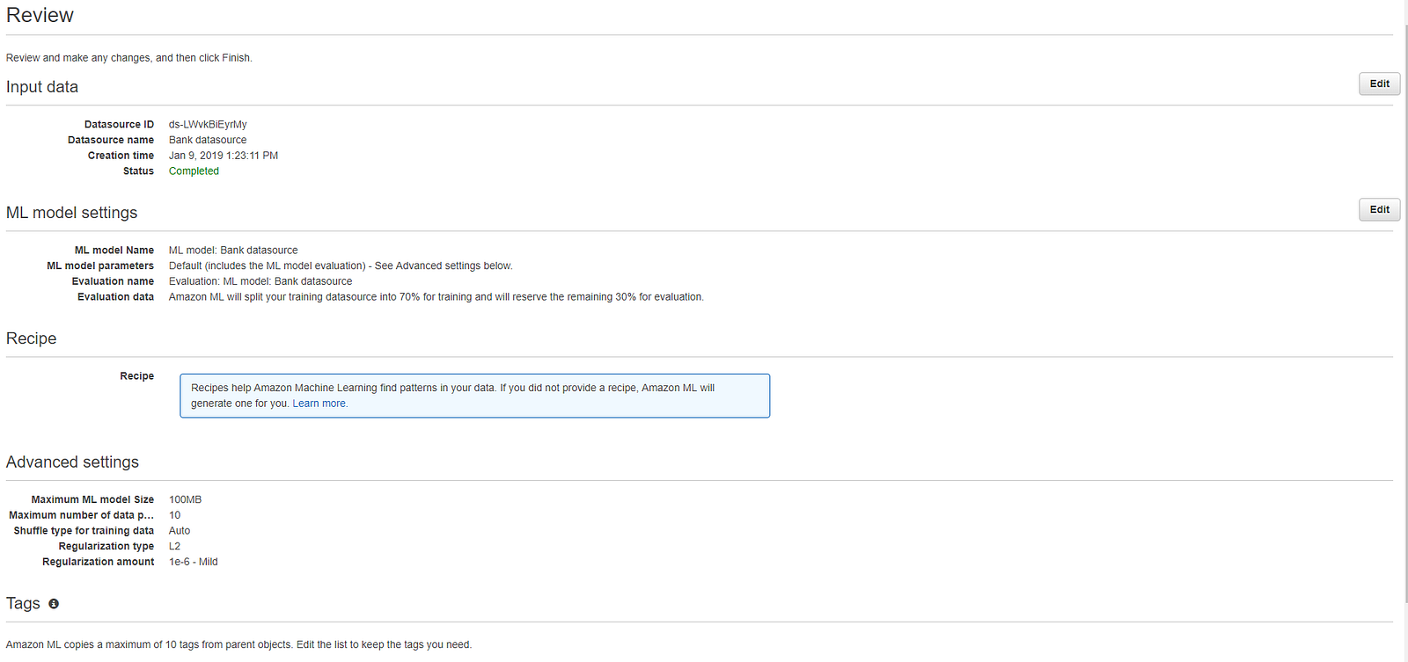This screenshot has height=662, width=1408.
Task: Click the Advanced settings section heading
Action: 72,462
